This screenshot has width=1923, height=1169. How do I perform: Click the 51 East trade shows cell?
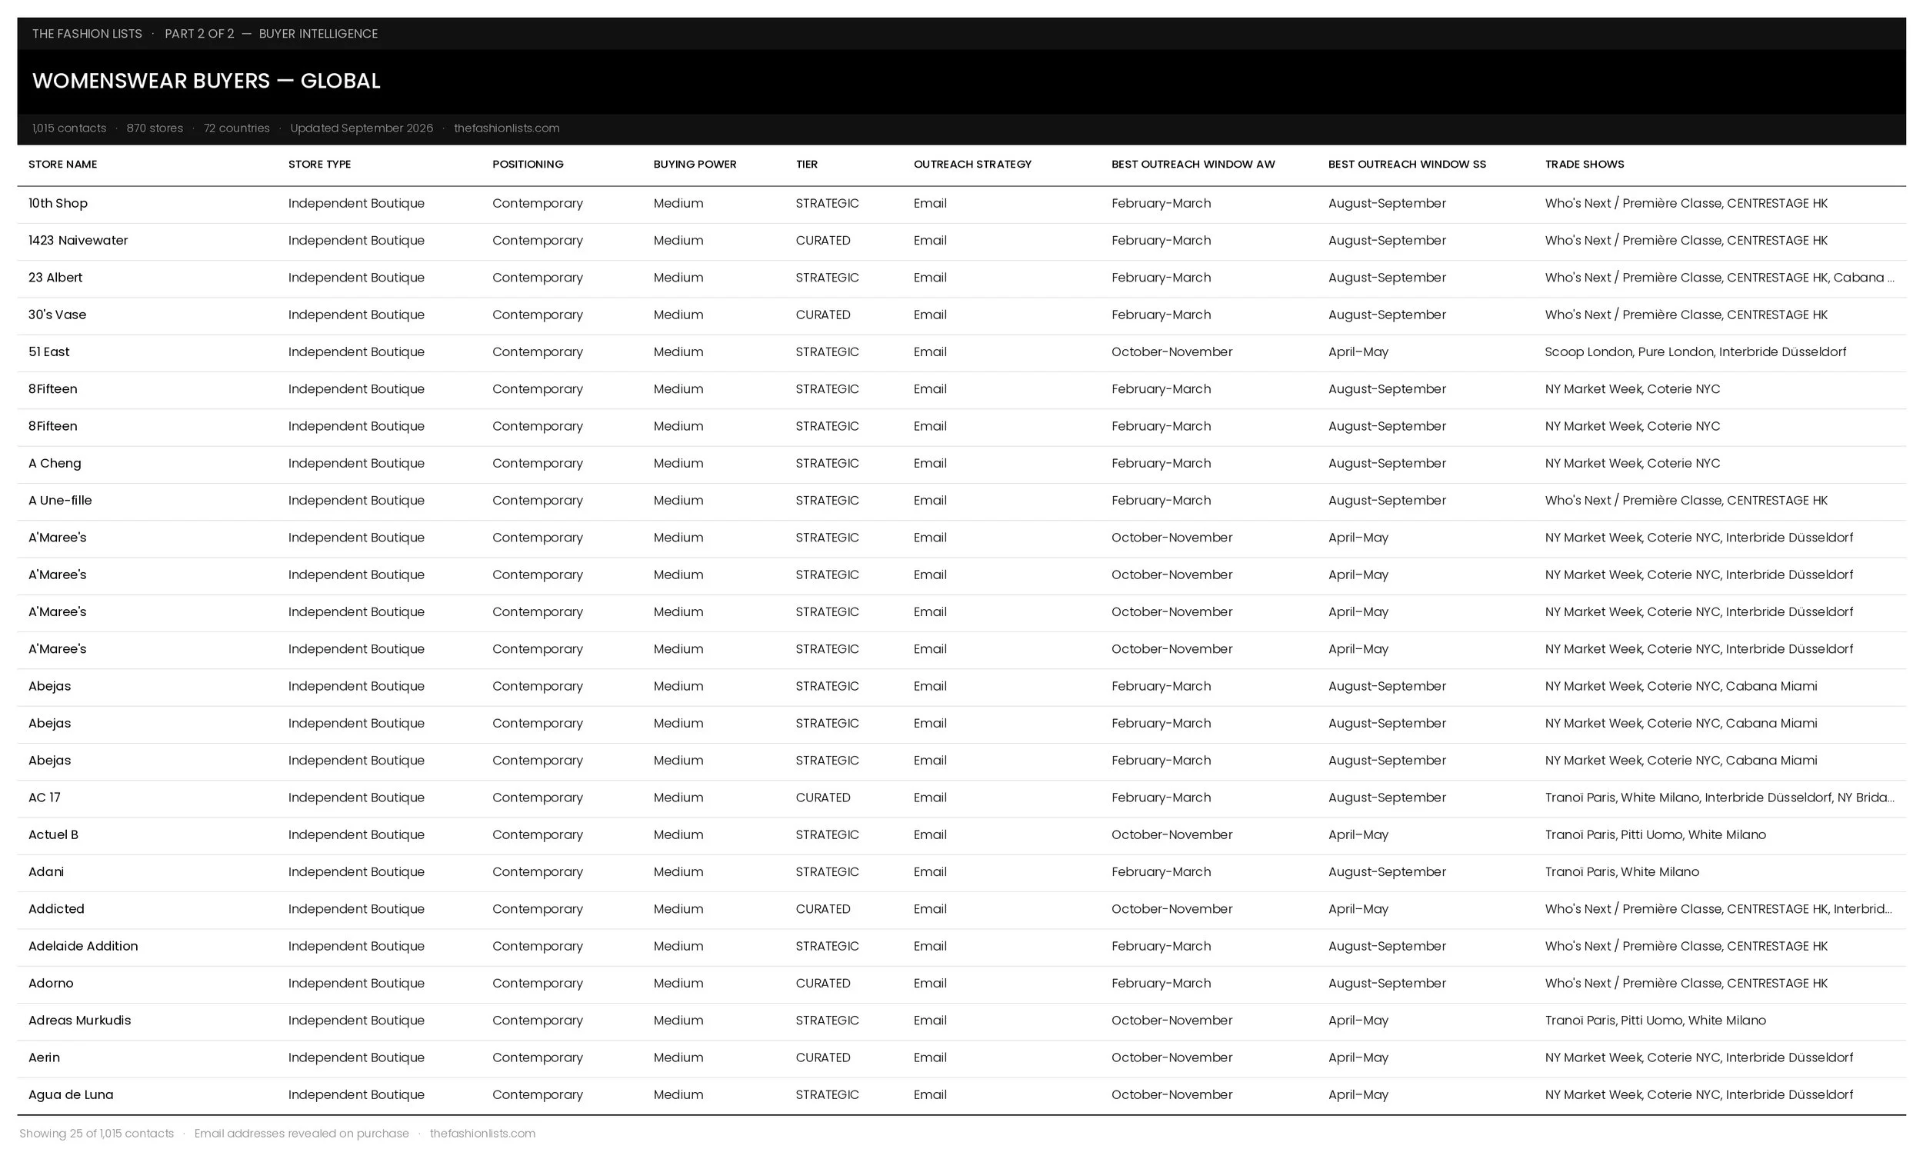1695,351
